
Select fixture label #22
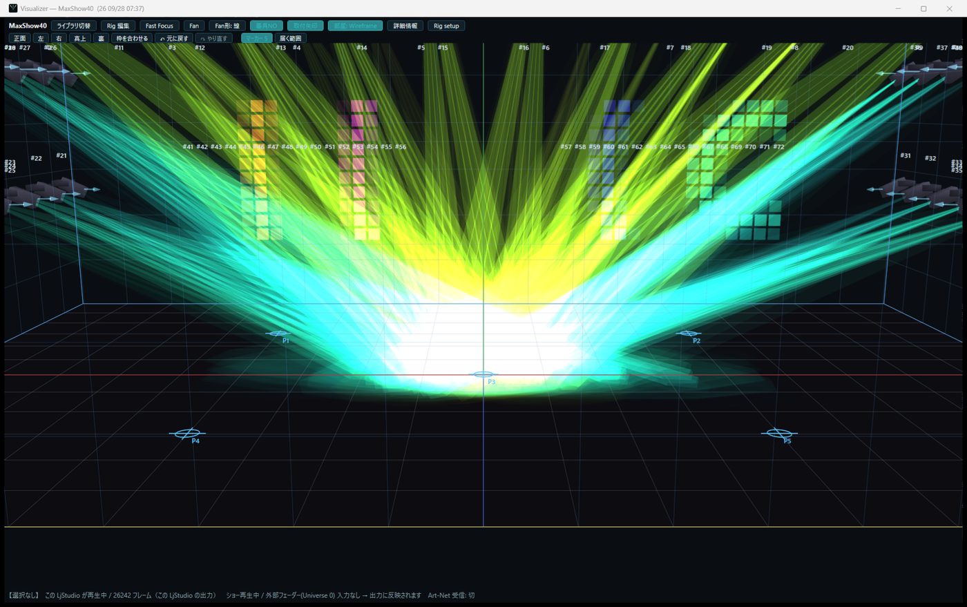(36, 158)
